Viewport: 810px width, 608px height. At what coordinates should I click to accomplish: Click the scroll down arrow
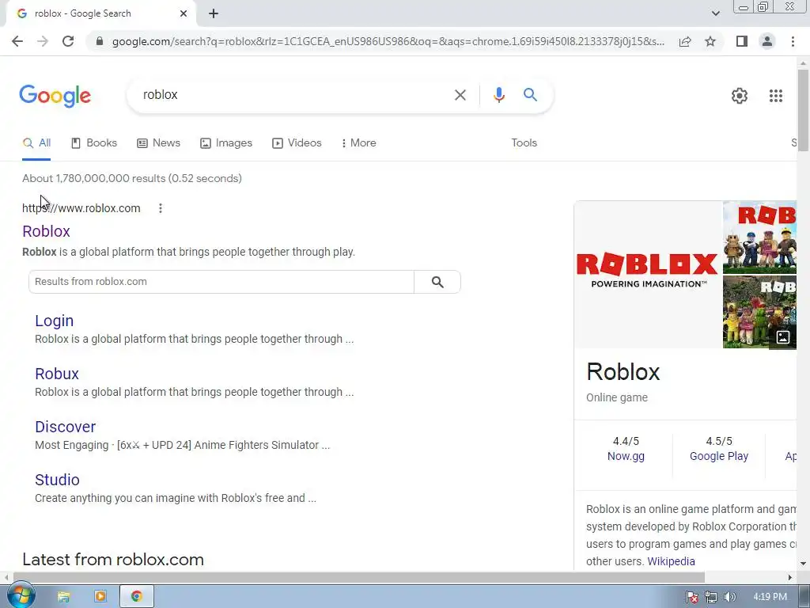point(803,564)
